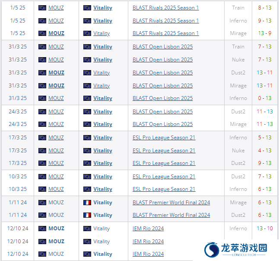Open Vitality link in 17/3 25 Dust2 row
279x261 pixels.
pyautogui.click(x=103, y=163)
